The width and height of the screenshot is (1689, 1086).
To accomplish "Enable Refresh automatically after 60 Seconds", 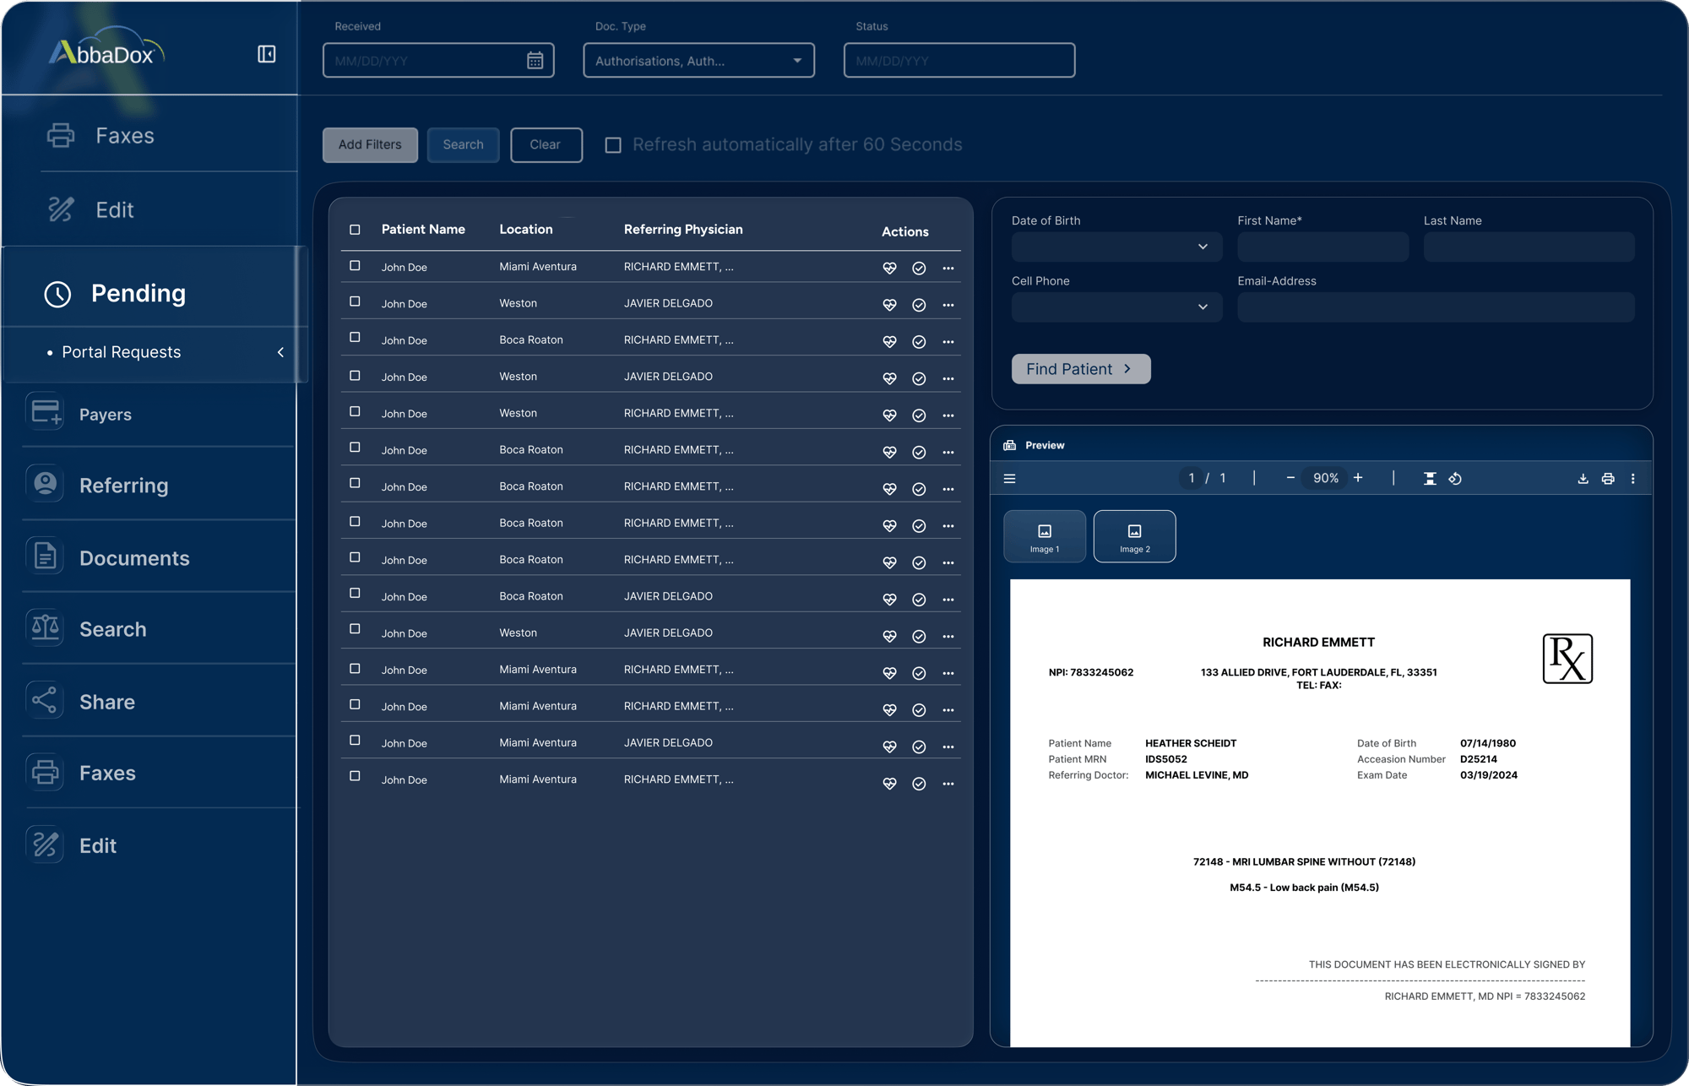I will 611,145.
